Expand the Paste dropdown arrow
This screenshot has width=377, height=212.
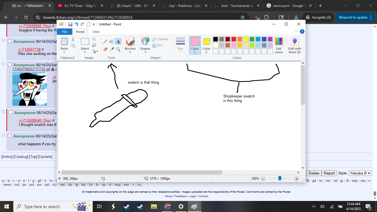click(64, 52)
